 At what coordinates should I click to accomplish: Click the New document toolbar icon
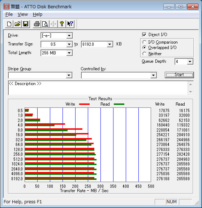point(9,24)
